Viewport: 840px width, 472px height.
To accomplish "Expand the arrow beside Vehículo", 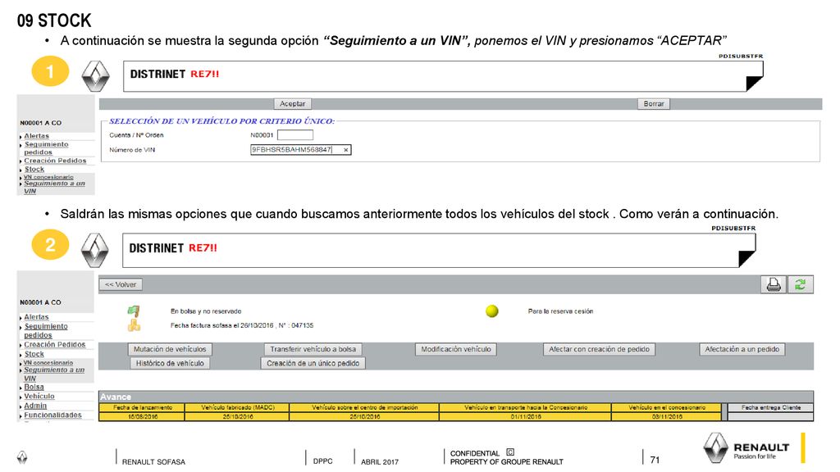I will point(21,397).
